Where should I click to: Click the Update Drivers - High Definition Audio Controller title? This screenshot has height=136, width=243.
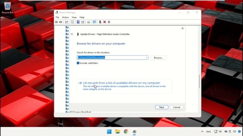click(x=105, y=34)
